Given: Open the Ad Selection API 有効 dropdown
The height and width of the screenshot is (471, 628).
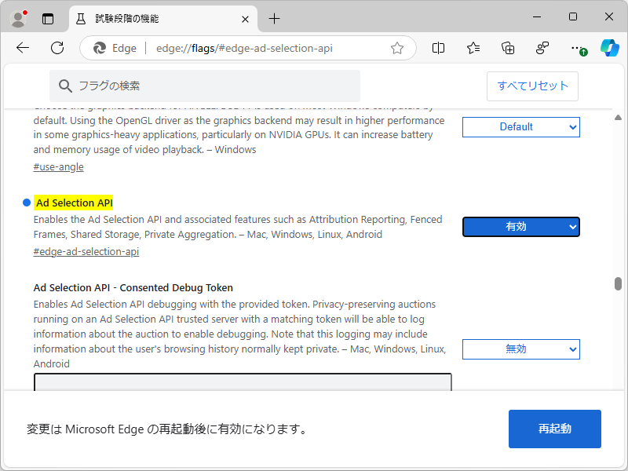Looking at the screenshot, I should click(x=520, y=226).
